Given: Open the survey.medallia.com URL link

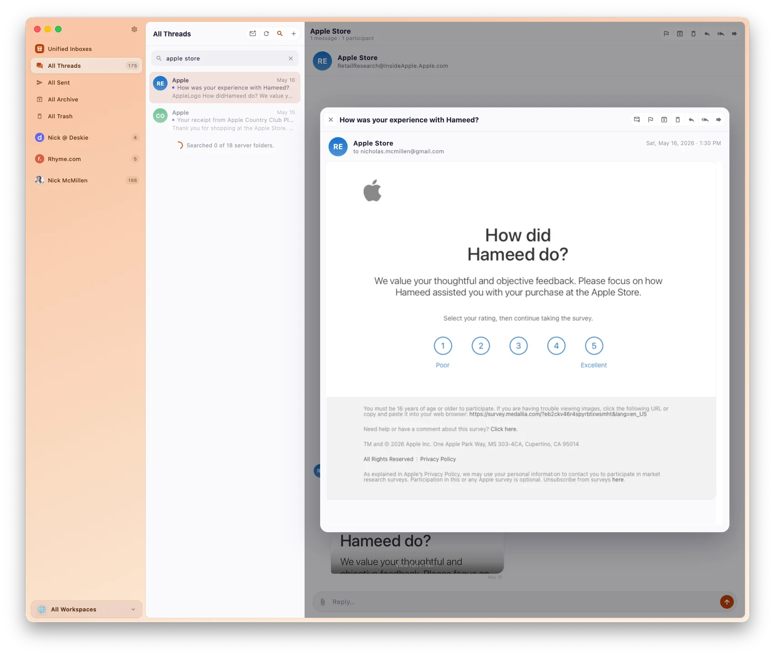Looking at the screenshot, I should [x=558, y=414].
